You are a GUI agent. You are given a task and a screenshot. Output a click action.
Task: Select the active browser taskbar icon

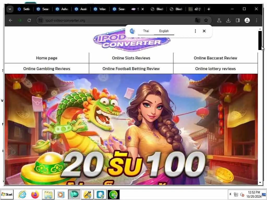tap(74, 194)
